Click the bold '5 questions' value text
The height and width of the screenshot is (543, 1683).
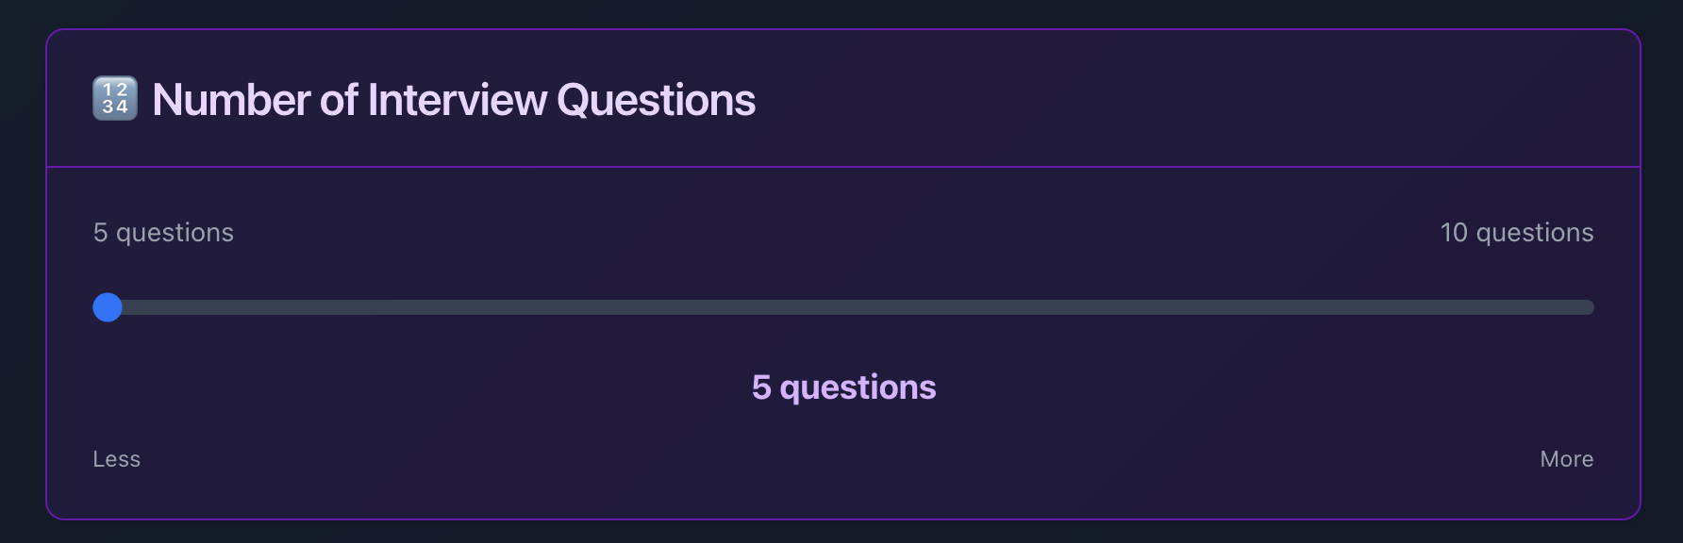844,387
